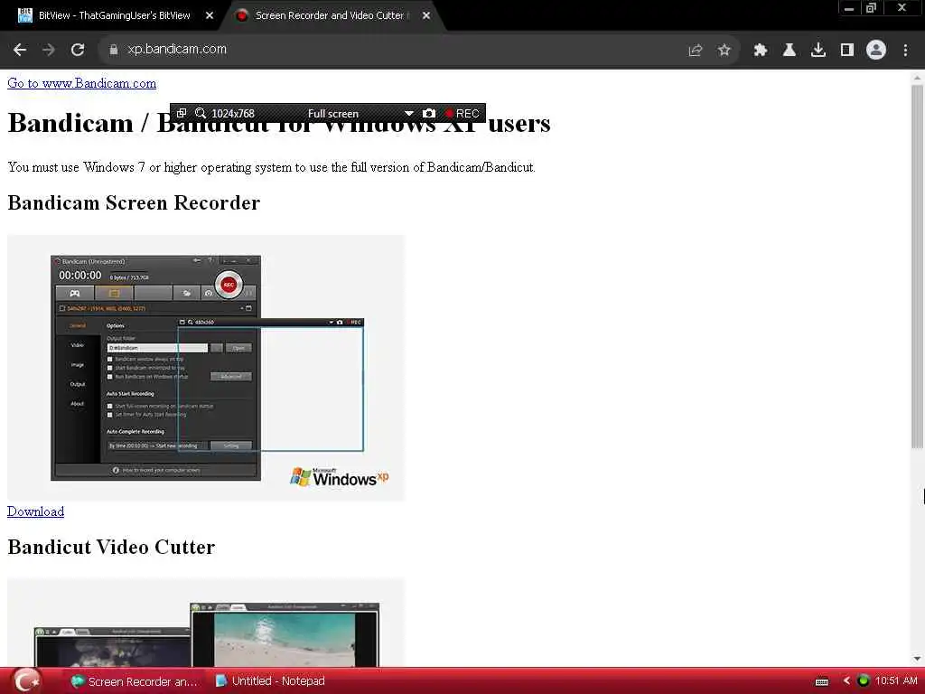Close the BitView tab
The width and height of the screenshot is (925, 694).
[210, 16]
